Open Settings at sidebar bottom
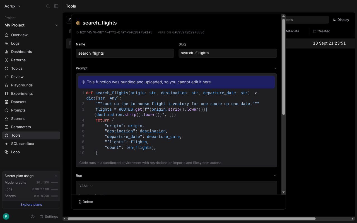357x223 pixels. (x=49, y=217)
